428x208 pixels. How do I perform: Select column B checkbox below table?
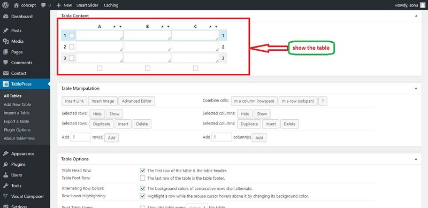pyautogui.click(x=148, y=68)
